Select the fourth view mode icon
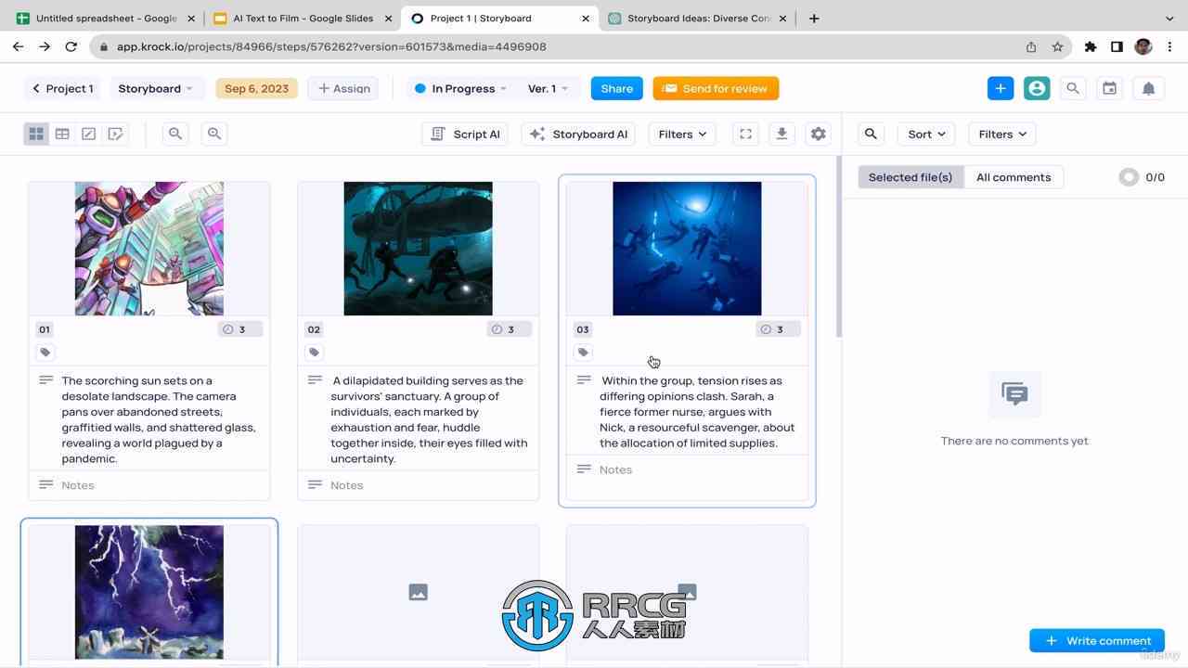This screenshot has width=1188, height=668. point(115,134)
